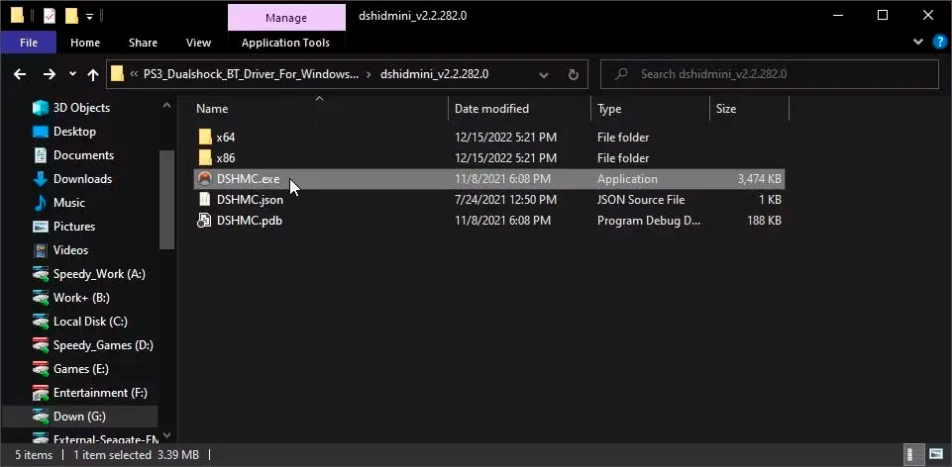
Task: Open Entertainment (F:) drive
Action: click(x=100, y=393)
